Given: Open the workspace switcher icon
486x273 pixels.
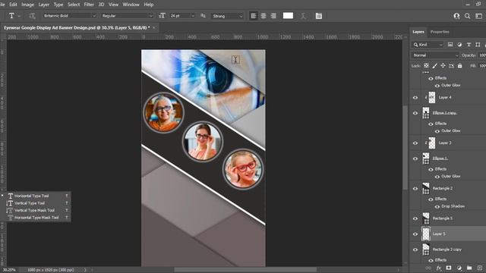Looking at the screenshot, I should click(x=478, y=16).
